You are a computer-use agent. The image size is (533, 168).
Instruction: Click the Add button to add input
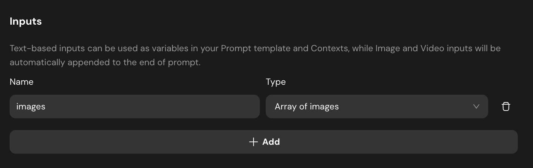(x=263, y=142)
